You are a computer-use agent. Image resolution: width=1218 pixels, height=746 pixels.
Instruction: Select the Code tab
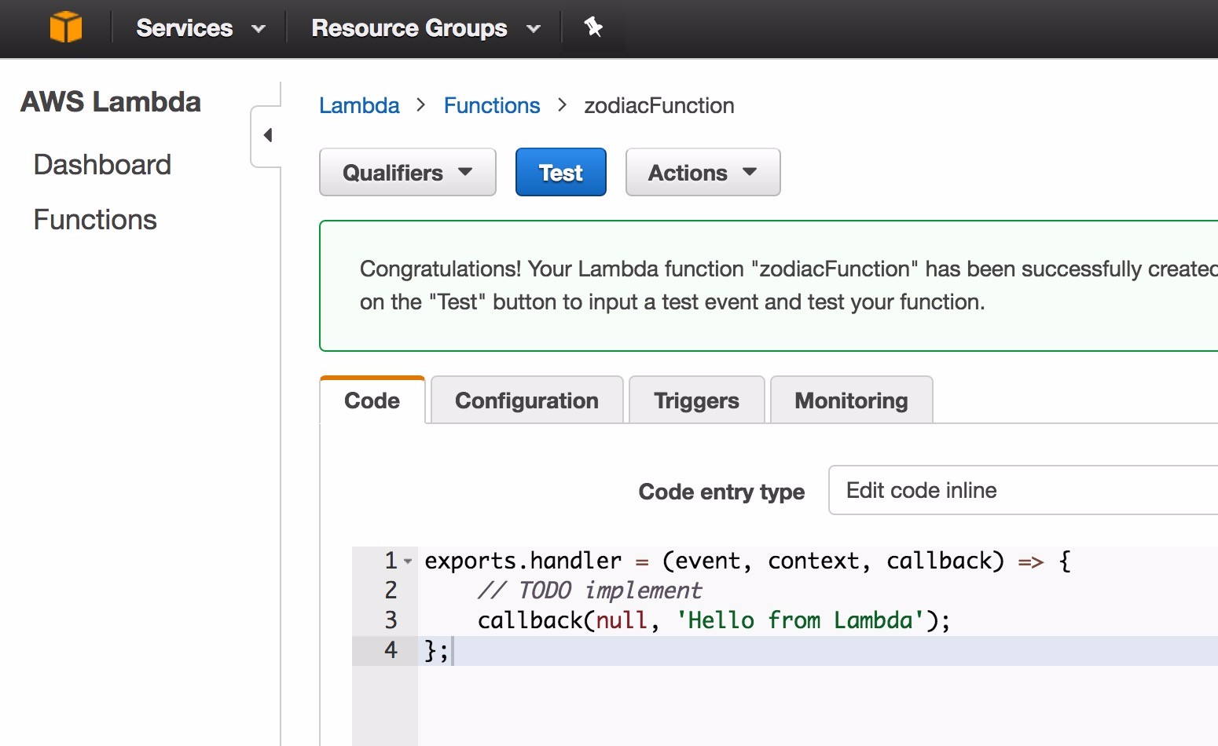pos(372,400)
